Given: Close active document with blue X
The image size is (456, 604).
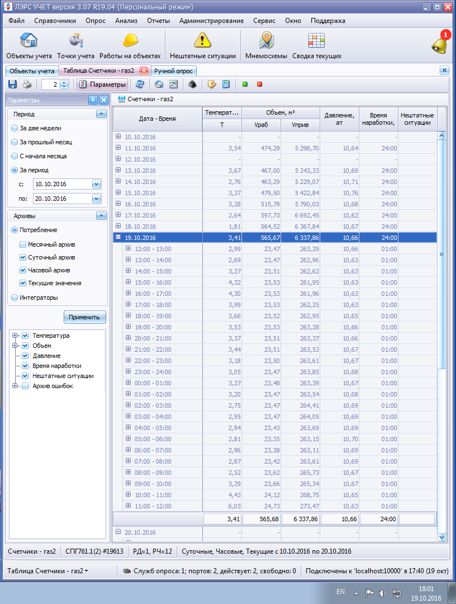Looking at the screenshot, I should coord(444,70).
